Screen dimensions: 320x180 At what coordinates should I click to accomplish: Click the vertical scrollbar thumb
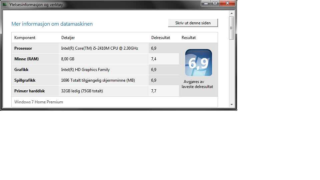point(231,28)
